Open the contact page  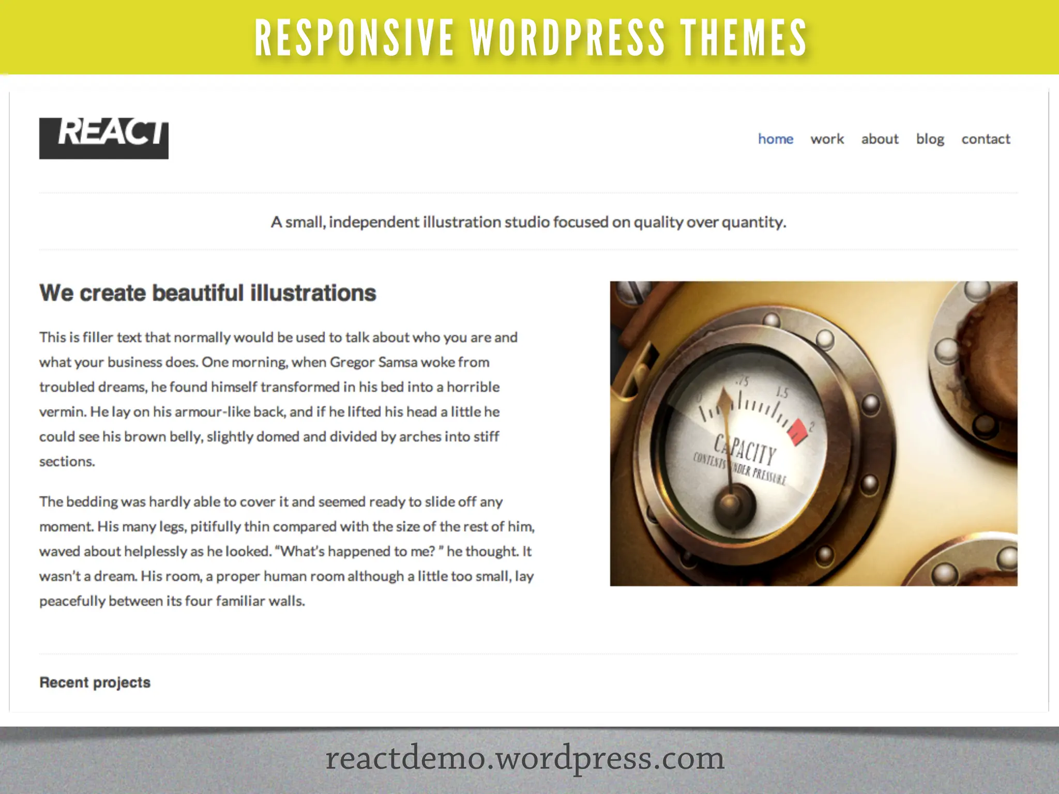(x=986, y=139)
